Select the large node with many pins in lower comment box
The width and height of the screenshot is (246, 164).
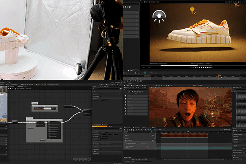click(54, 130)
